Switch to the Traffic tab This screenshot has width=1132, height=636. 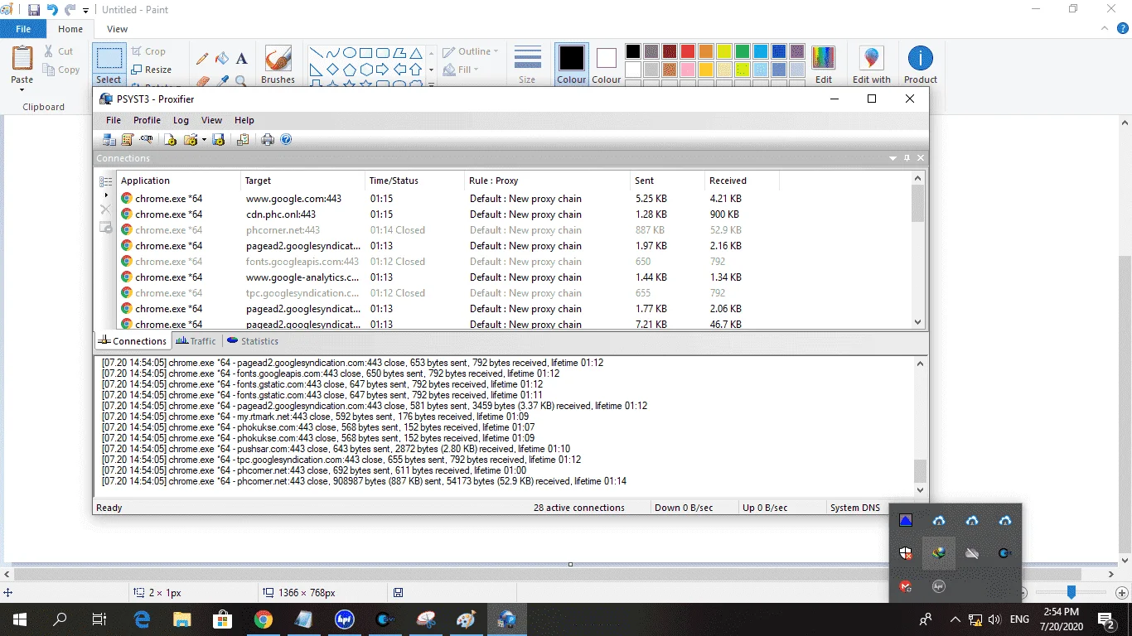coord(196,341)
